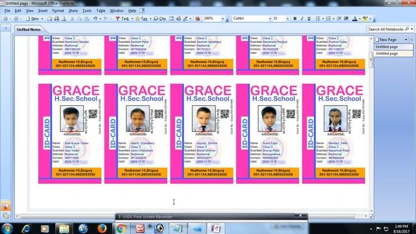The width and height of the screenshot is (416, 234).
Task: Select the Unfiled Notes section tab
Action: coord(29,30)
